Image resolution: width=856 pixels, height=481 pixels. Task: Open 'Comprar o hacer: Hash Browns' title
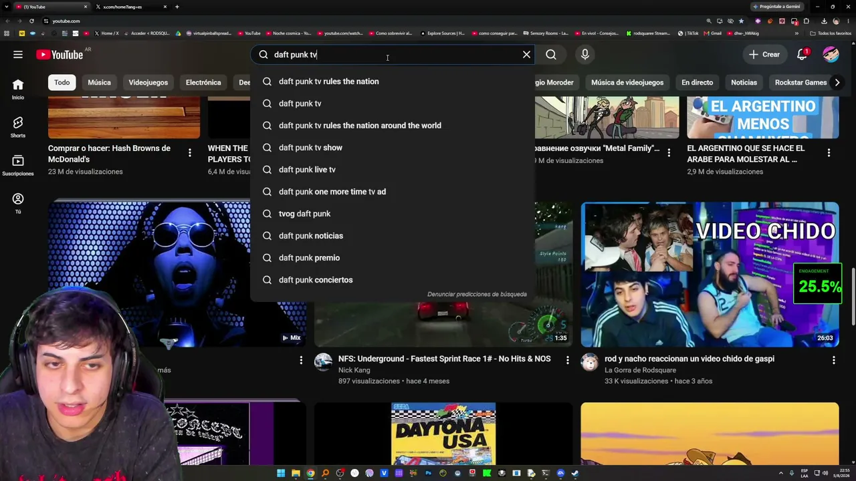(109, 154)
